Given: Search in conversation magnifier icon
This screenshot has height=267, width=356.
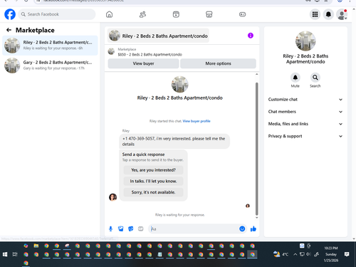Looking at the screenshot, I should (x=315, y=78).
